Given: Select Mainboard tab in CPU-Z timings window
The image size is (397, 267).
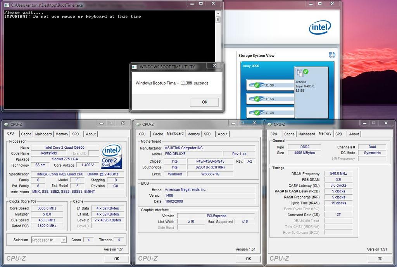Looking at the screenshot, I should coord(307,134).
